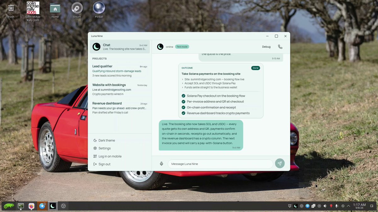
Task: Click the PROJECTS section label
Action: pos(100,59)
